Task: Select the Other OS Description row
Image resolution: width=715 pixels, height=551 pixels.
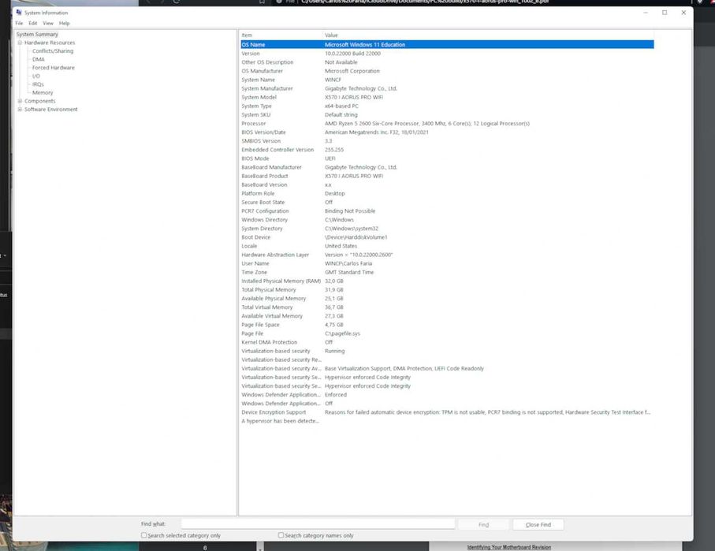Action: [447, 62]
